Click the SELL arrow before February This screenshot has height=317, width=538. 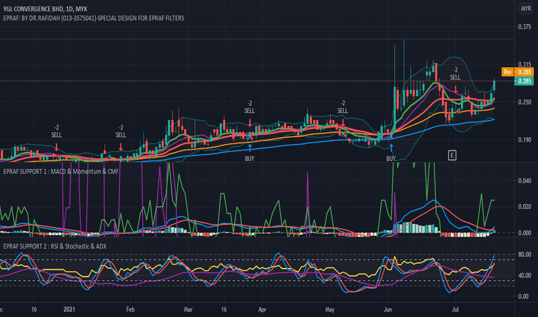(121, 148)
